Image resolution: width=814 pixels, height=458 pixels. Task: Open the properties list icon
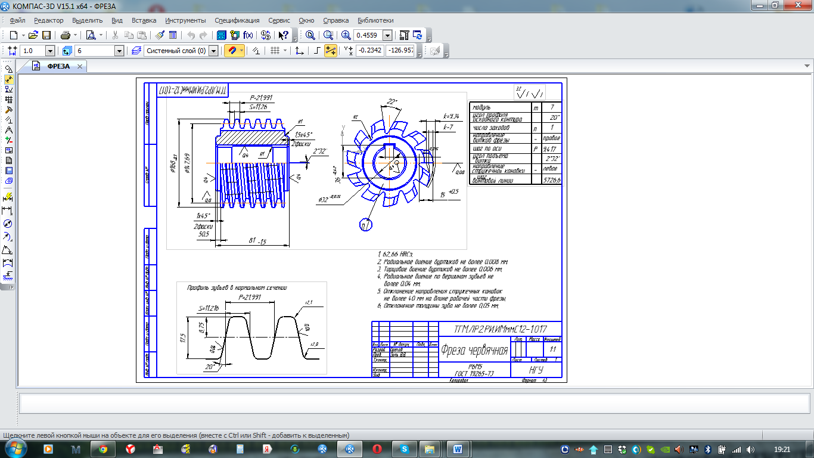(173, 35)
